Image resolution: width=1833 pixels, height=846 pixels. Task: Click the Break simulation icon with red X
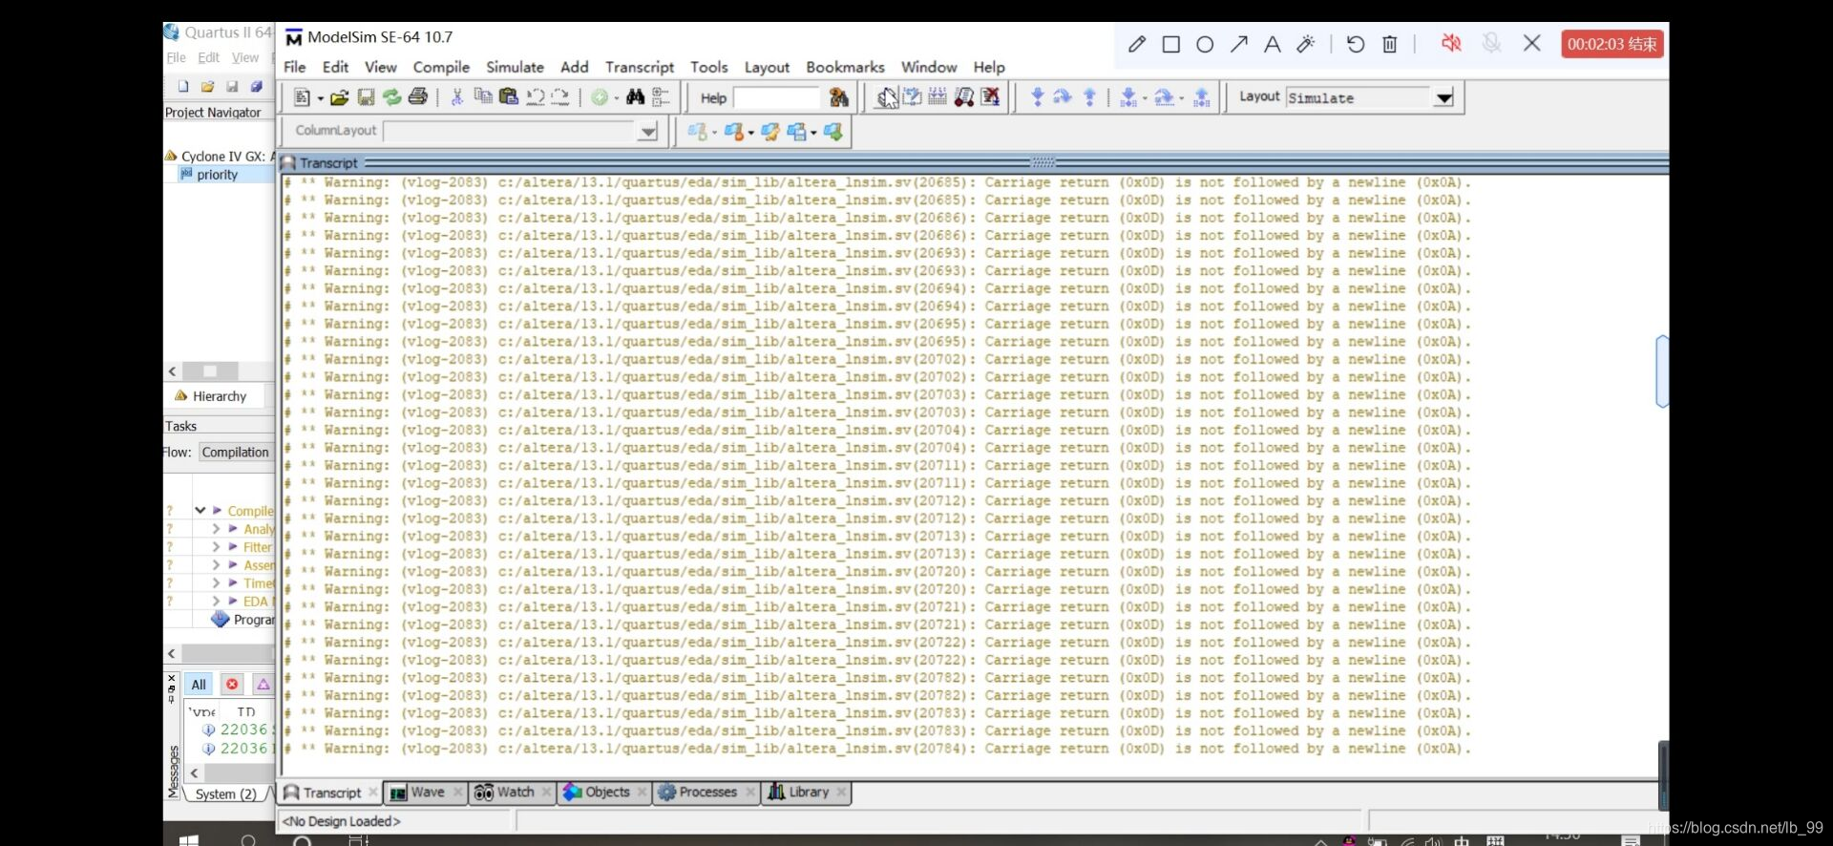990,97
